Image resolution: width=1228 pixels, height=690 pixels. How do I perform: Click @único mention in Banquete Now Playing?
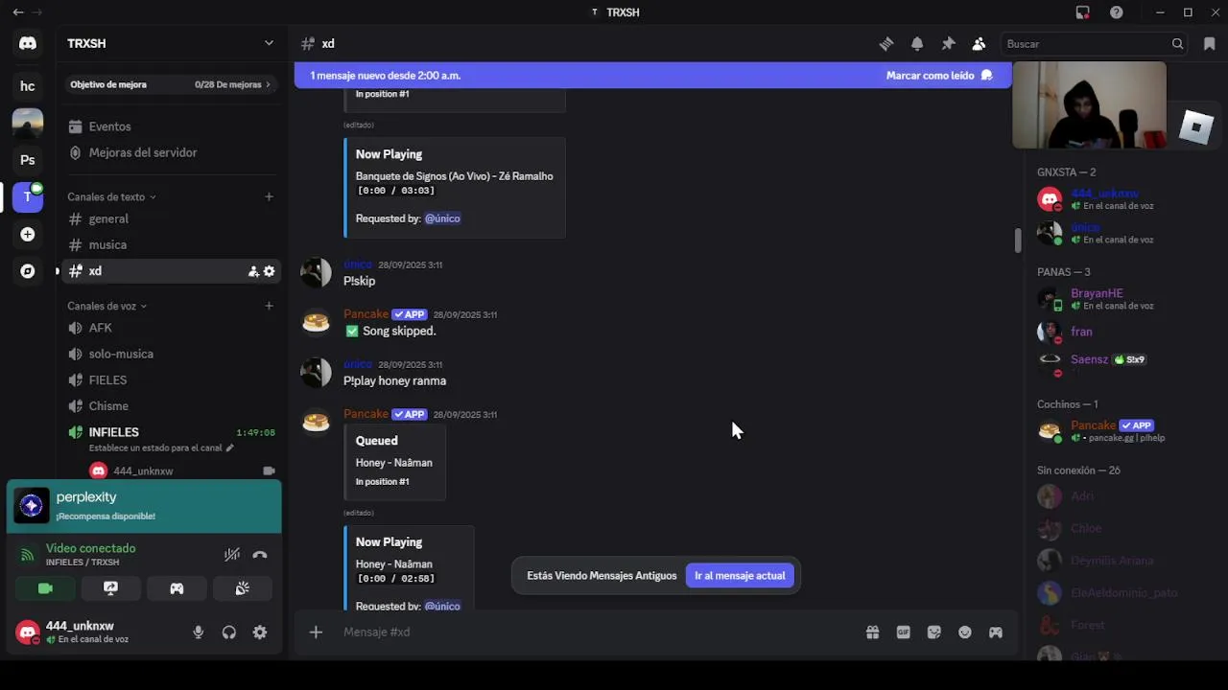442,218
